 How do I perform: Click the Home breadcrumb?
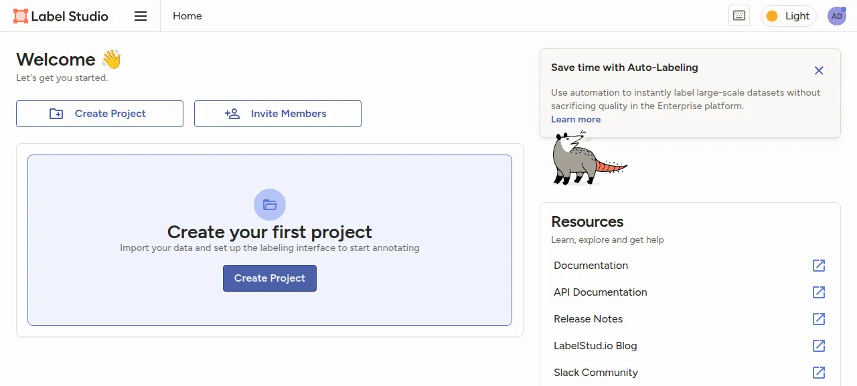187,16
